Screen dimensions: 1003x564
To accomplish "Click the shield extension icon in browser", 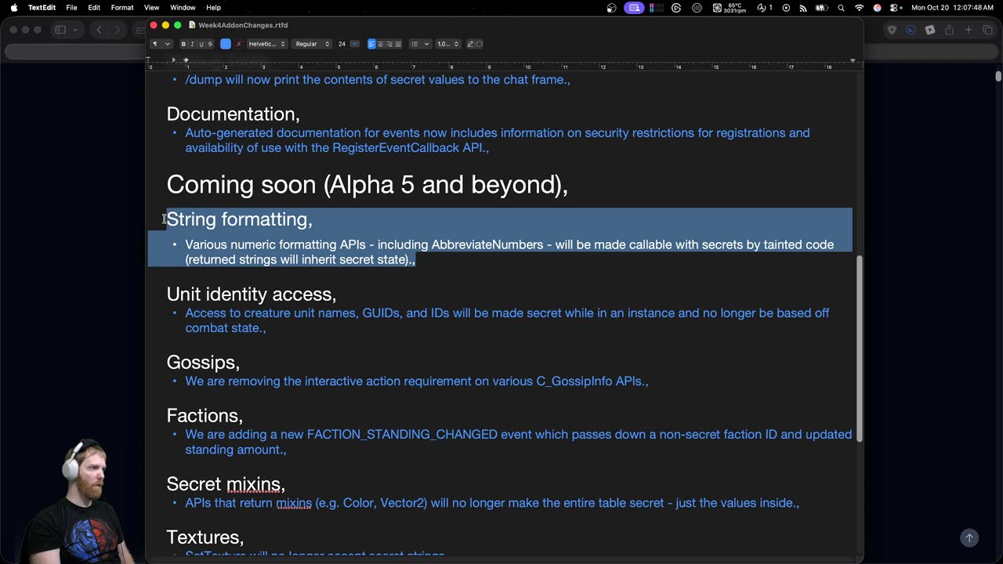I will (892, 30).
